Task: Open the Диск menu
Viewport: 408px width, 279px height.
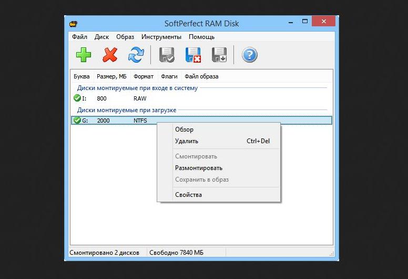Action: (101, 37)
